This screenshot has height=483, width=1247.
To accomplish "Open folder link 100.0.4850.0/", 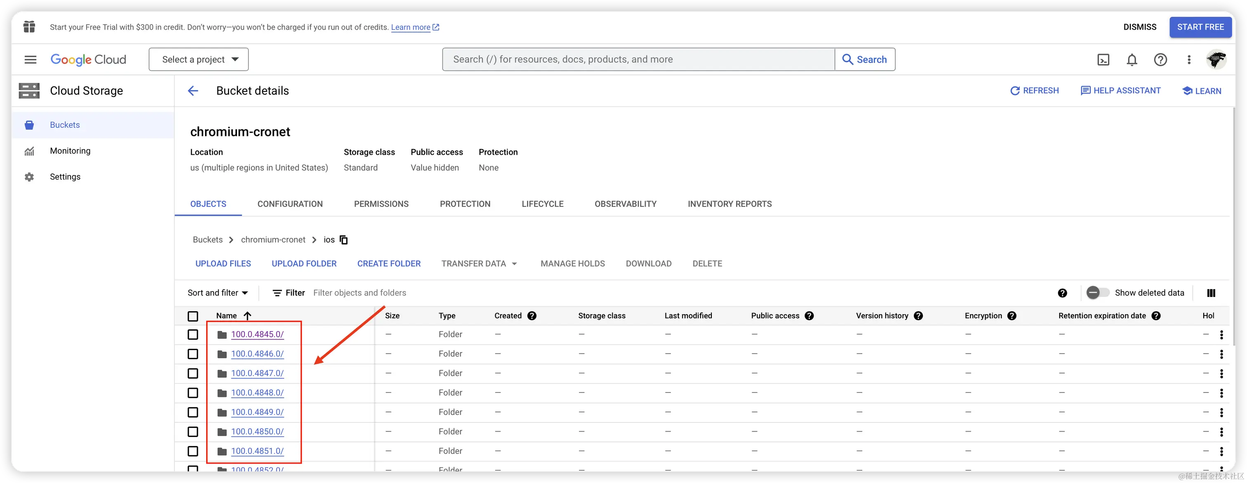I will click(x=257, y=432).
